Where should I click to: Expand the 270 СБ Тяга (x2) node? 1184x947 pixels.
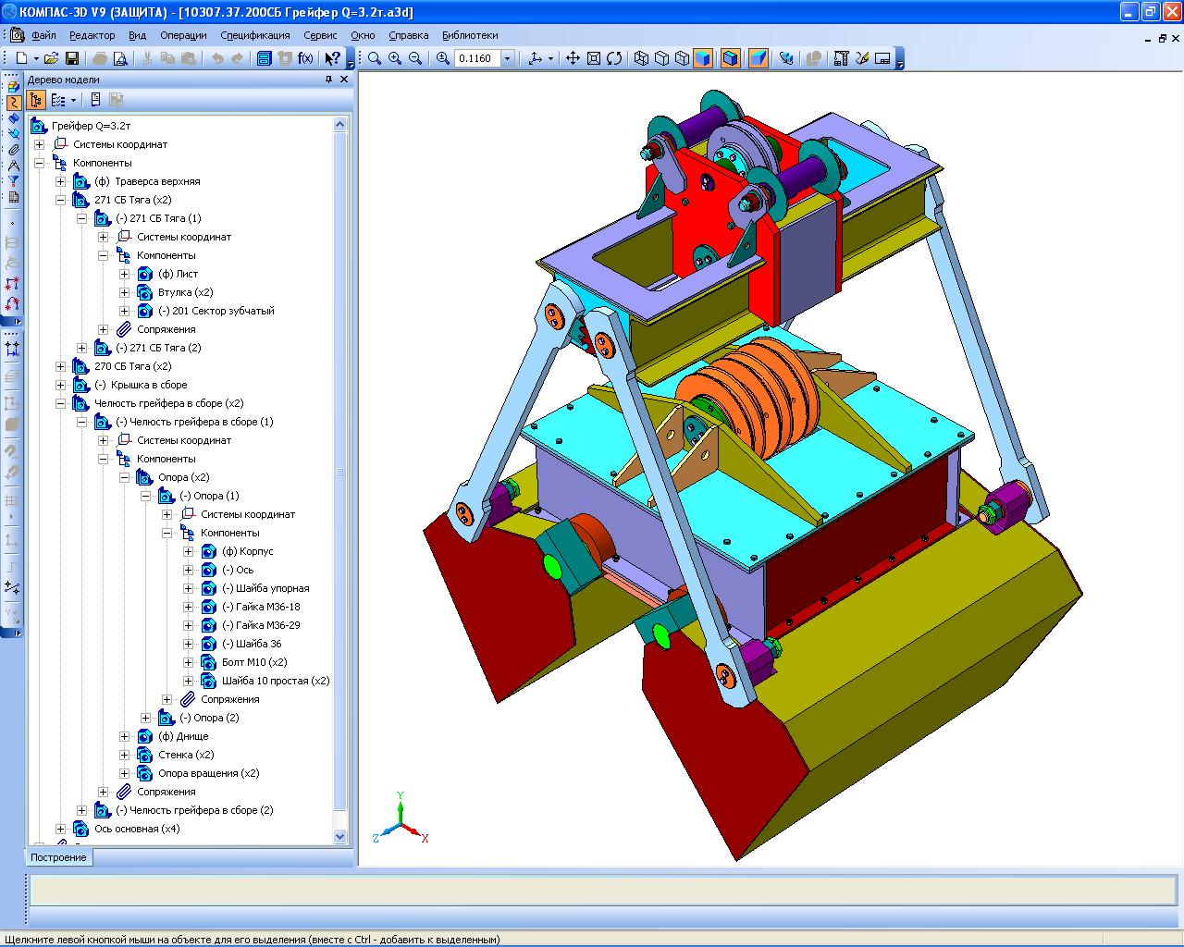60,366
